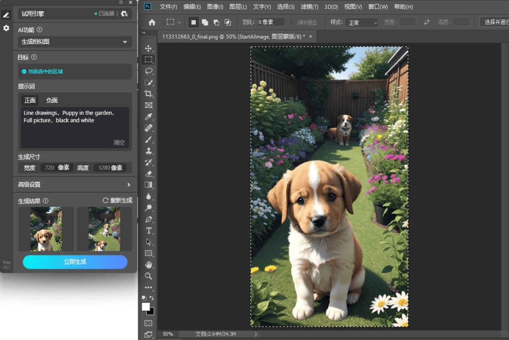Choose the Zoom magnifier tool

pos(148,276)
